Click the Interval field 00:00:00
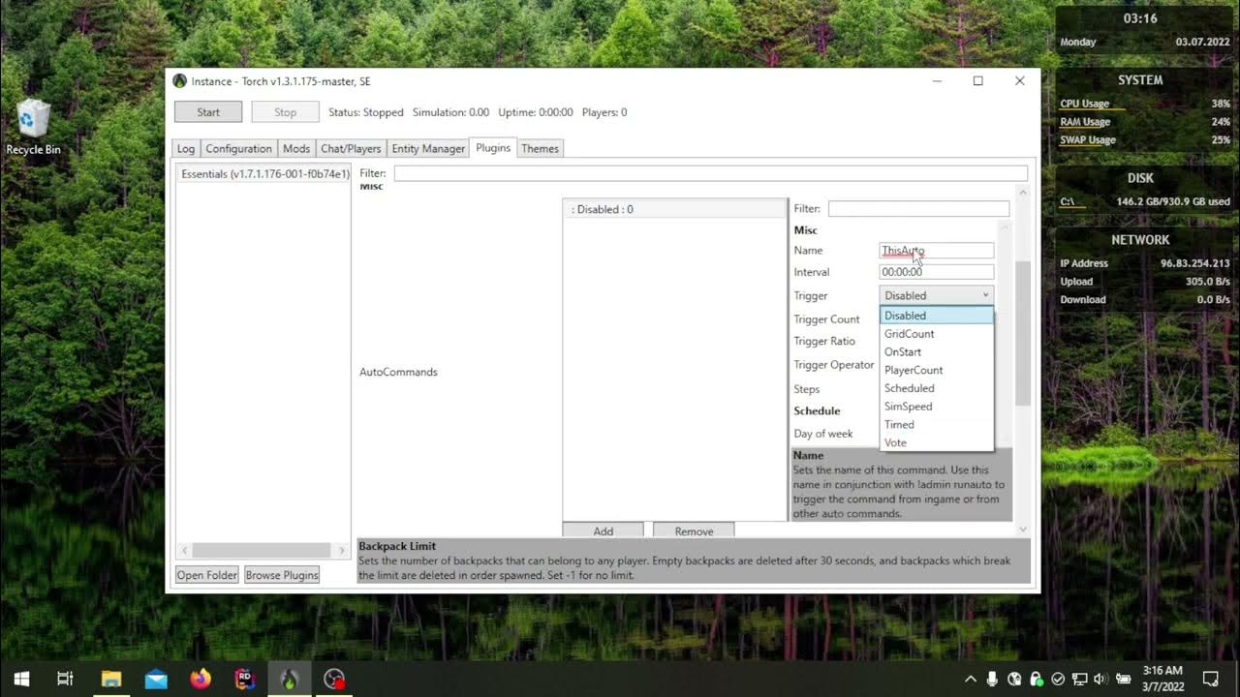This screenshot has height=697, width=1240. point(936,272)
